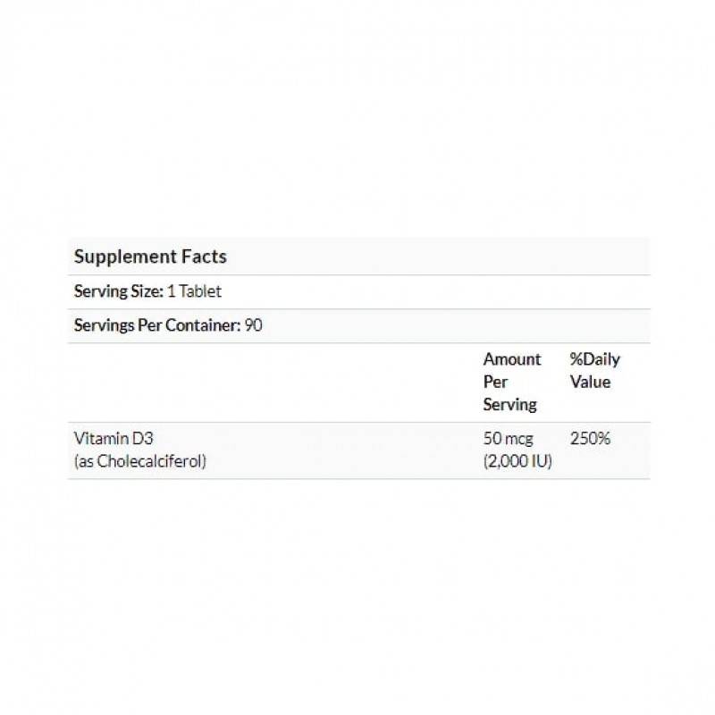The image size is (715, 715).
Task: Click the word Value below %Daily
Action: (590, 382)
